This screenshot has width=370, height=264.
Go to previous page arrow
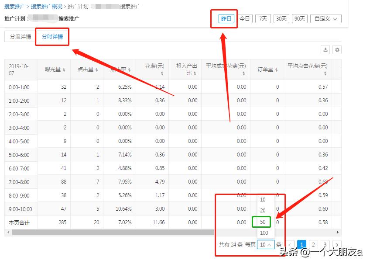(x=290, y=245)
